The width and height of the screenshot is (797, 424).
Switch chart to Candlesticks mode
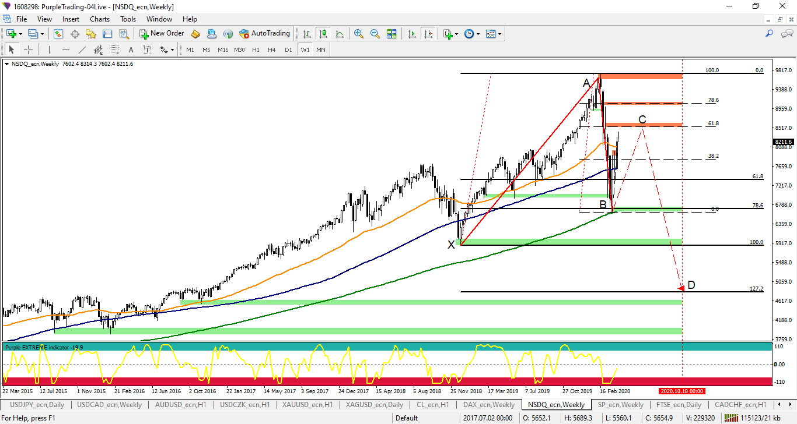point(323,34)
